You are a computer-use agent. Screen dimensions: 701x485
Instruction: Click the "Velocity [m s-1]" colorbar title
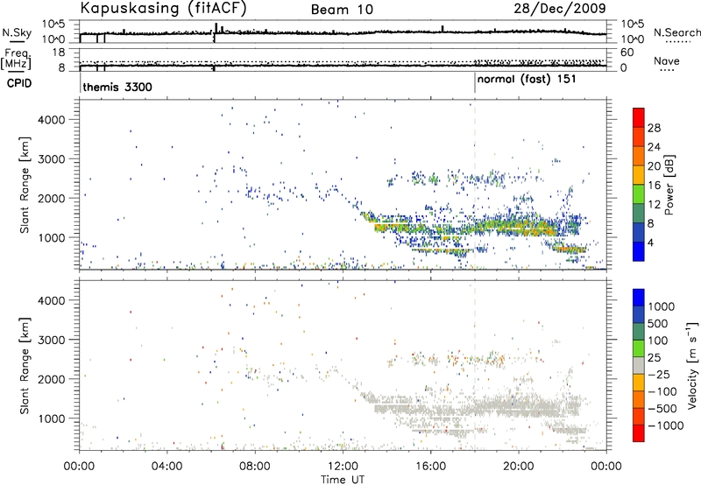[x=692, y=365]
